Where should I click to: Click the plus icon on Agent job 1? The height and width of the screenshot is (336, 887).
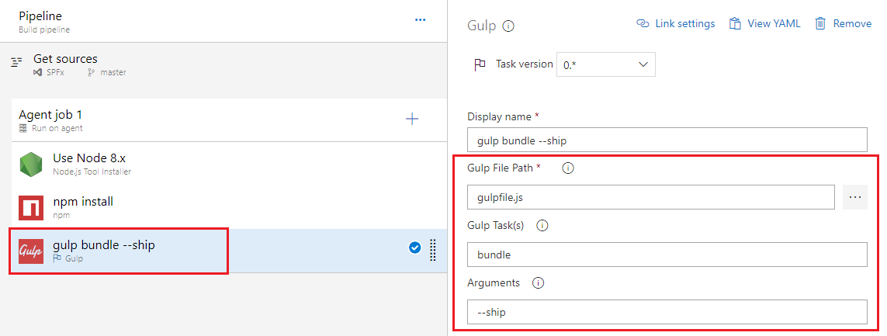(x=412, y=119)
